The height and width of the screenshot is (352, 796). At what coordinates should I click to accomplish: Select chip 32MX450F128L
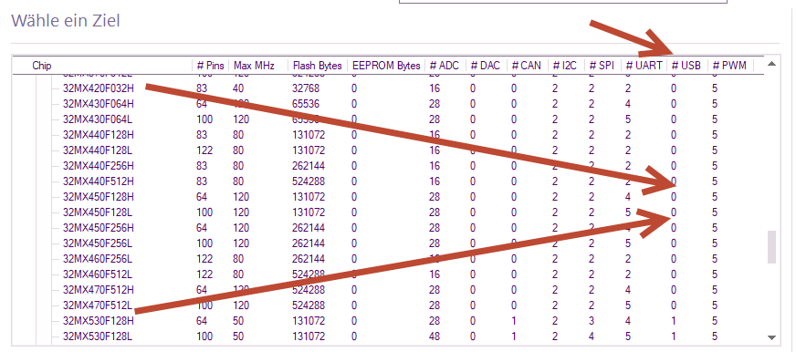98,212
